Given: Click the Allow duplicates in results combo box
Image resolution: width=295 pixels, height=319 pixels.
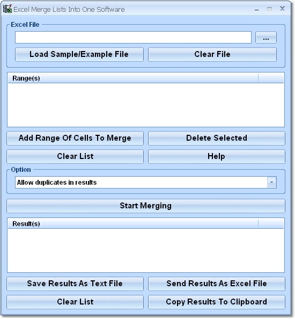Looking at the screenshot, I should pyautogui.click(x=146, y=182).
